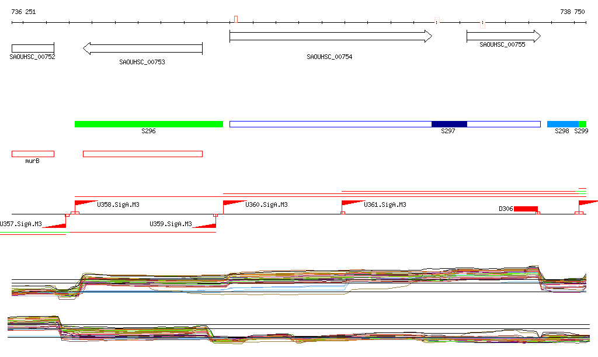Click the red murB annotation box
This screenshot has width=598, height=357.
(33, 154)
